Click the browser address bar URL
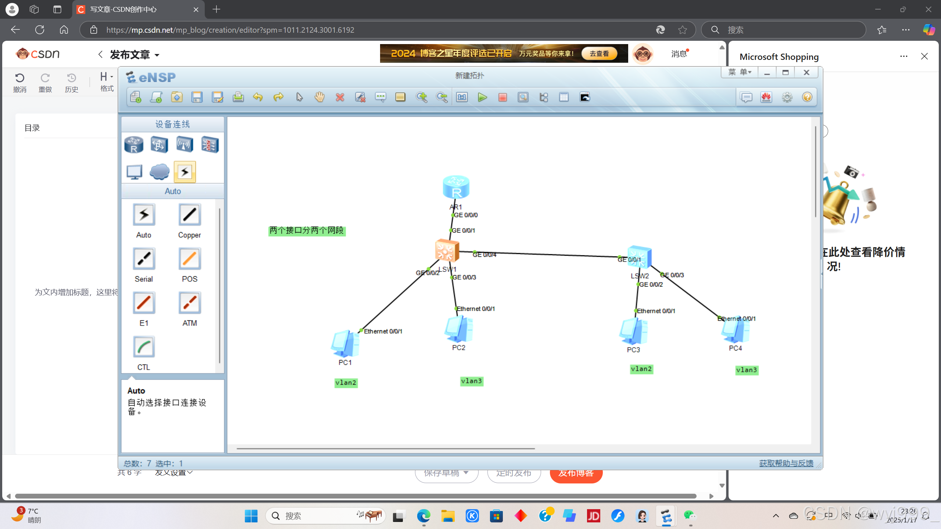The width and height of the screenshot is (941, 529). pos(230,30)
